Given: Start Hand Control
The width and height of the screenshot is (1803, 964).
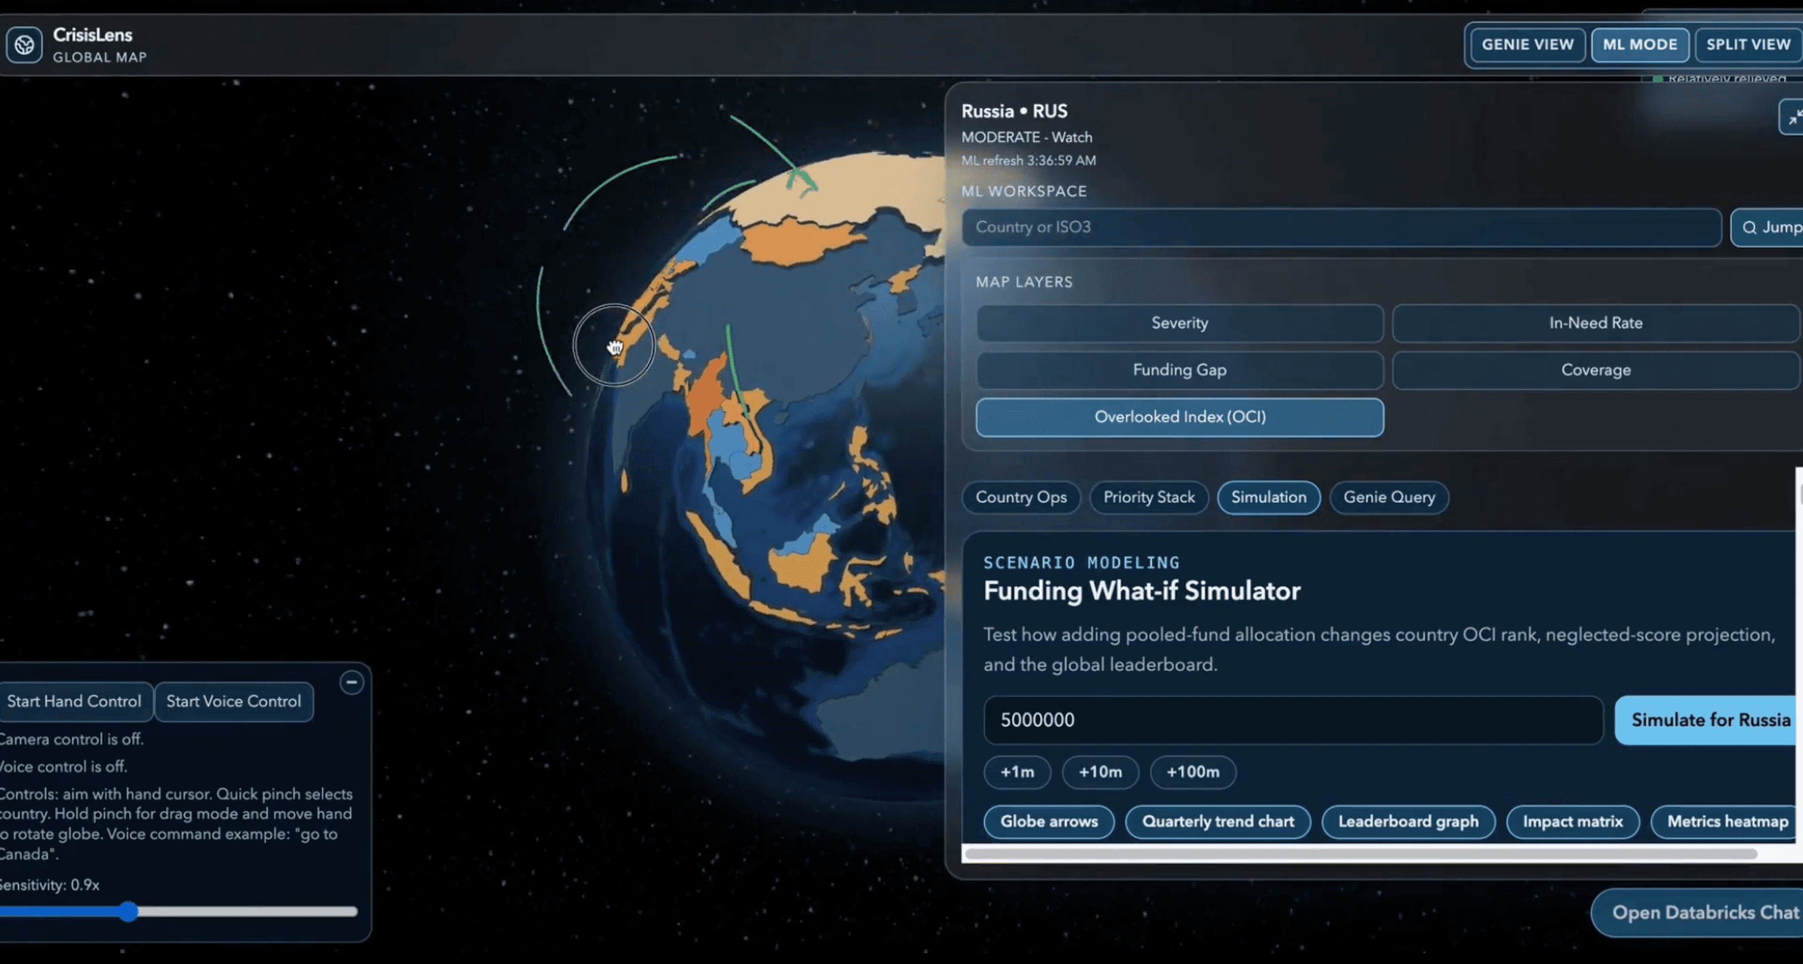Looking at the screenshot, I should (74, 702).
